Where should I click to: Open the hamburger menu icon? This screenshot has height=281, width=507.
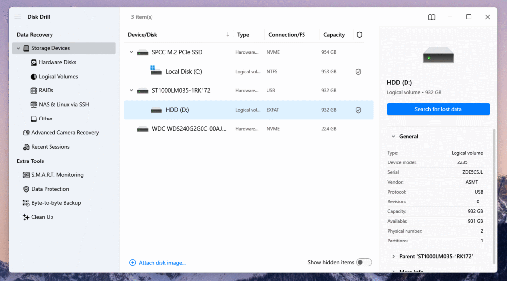tap(18, 17)
